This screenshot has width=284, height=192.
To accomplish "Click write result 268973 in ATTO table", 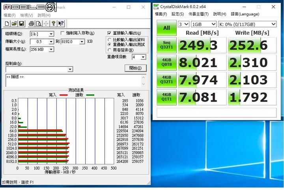I will pyautogui.click(x=122, y=144).
